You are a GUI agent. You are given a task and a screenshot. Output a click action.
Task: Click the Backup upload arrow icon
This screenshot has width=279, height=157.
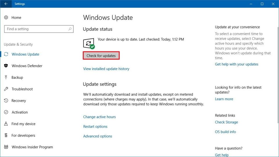point(6,77)
